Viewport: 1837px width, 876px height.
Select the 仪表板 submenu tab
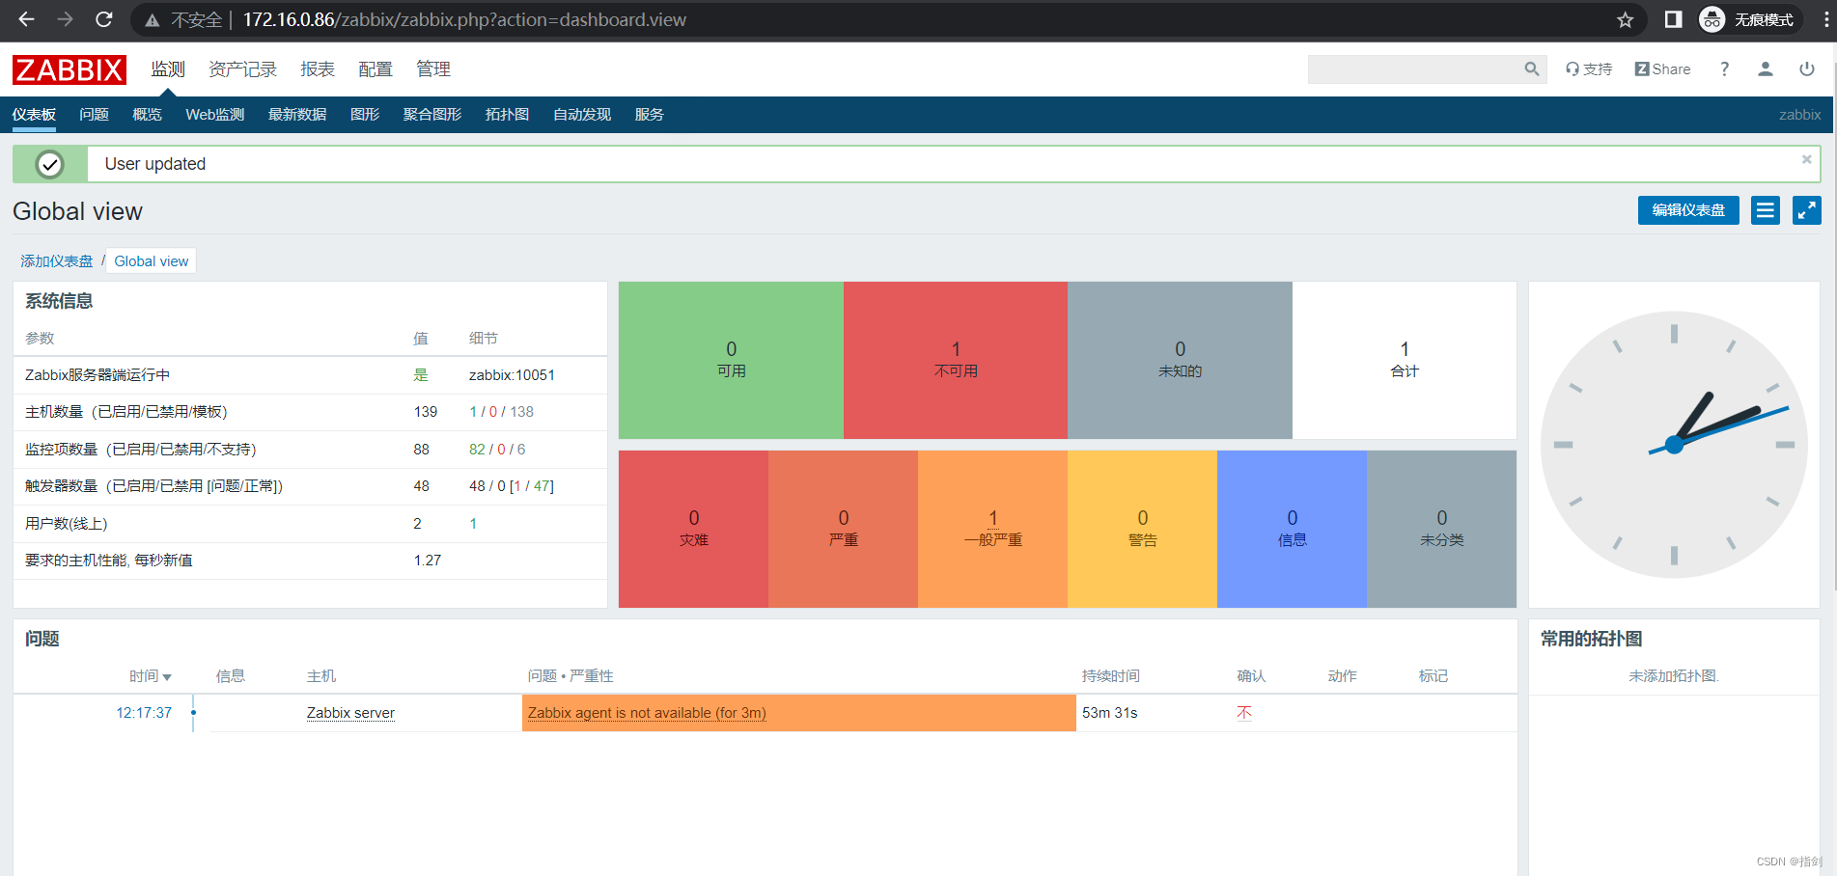[x=34, y=115]
